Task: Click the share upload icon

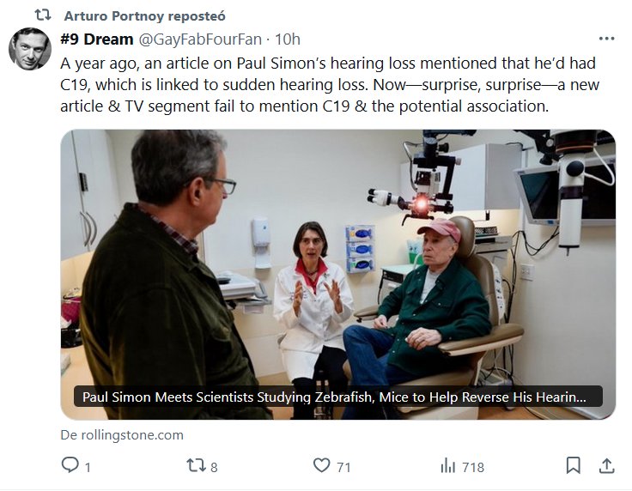Action: pyautogui.click(x=606, y=466)
